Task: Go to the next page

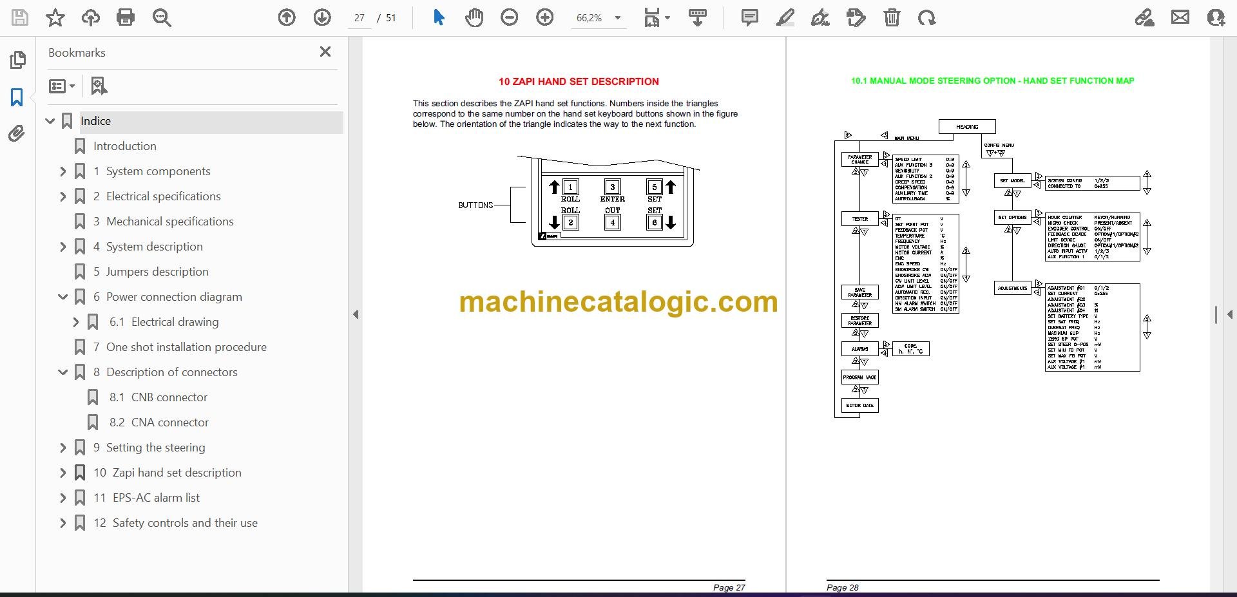Action: [322, 17]
